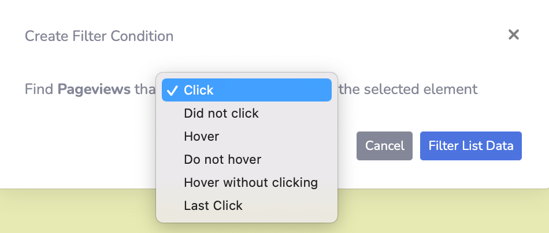Select the Last Click option
Image resolution: width=549 pixels, height=233 pixels.
(213, 205)
